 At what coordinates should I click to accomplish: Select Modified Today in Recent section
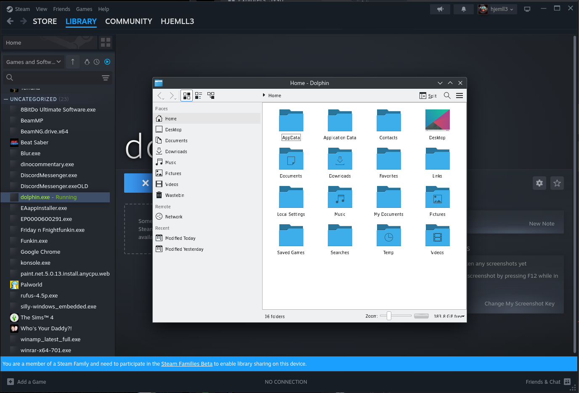click(x=207, y=238)
